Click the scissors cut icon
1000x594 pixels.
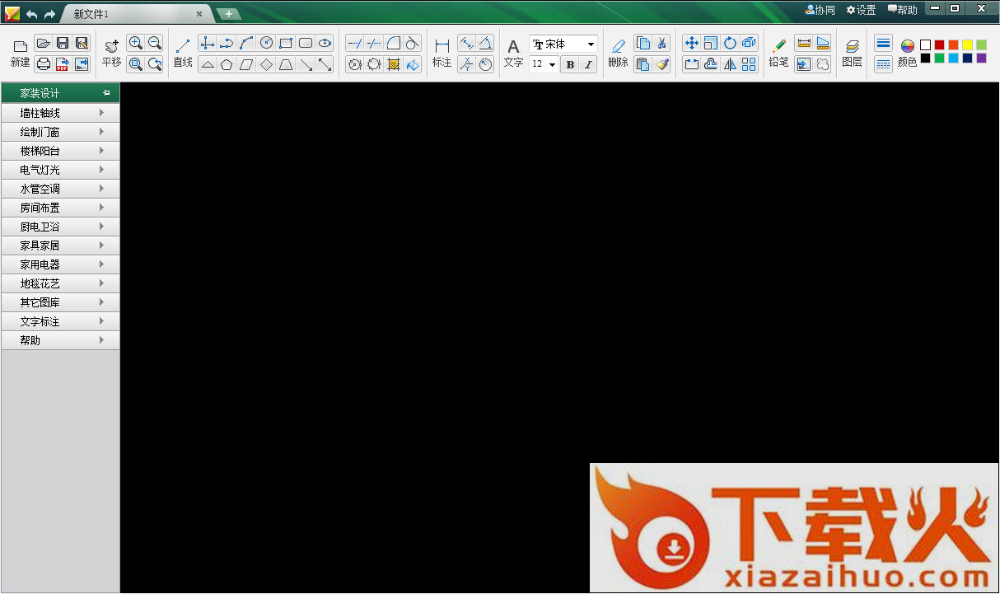661,43
